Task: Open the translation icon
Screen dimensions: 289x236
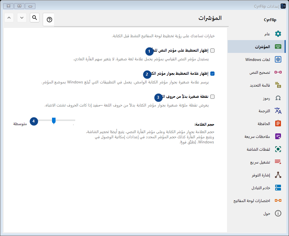Action: [x=278, y=111]
